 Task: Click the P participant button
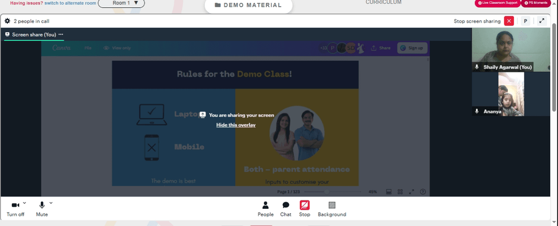tap(525, 21)
